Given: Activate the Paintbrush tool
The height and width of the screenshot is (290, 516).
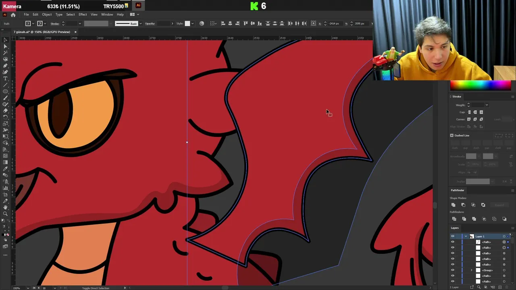Looking at the screenshot, I should pyautogui.click(x=5, y=98).
